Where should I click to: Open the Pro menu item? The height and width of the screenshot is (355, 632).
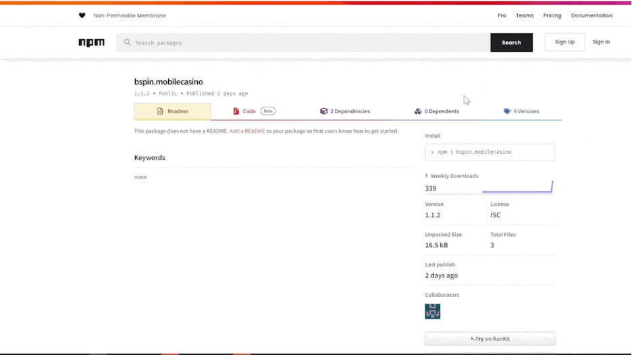click(502, 16)
